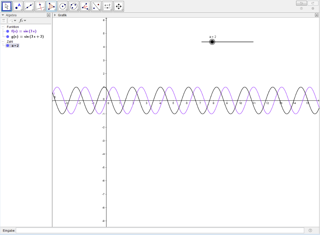This screenshot has width=320, height=235.
Task: Select the Polygon tool
Action: (52, 6)
